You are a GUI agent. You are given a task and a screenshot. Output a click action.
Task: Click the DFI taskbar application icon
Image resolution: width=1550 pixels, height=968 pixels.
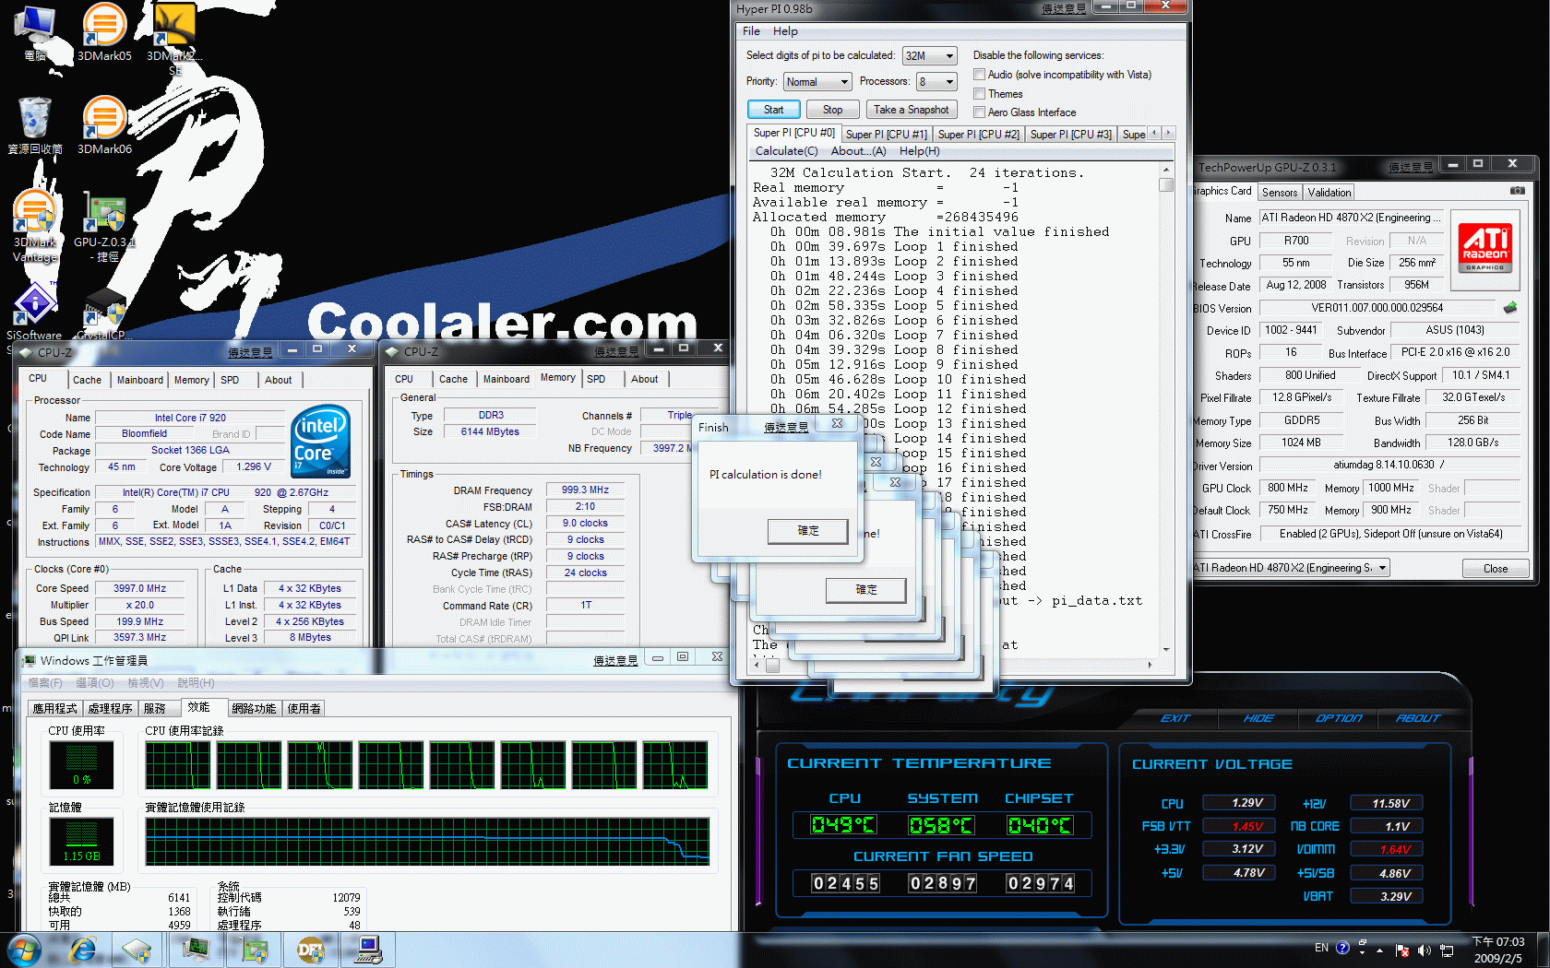pyautogui.click(x=311, y=950)
